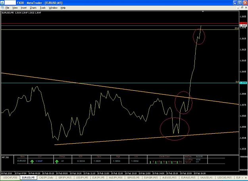Click the EURUSD name in indicator panel

[x=21, y=161]
